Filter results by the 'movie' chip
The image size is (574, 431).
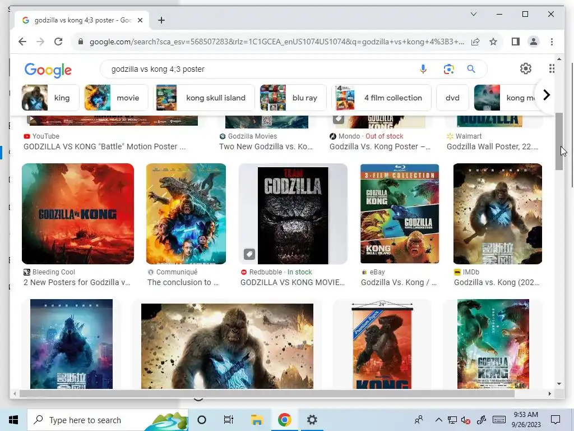point(116,98)
